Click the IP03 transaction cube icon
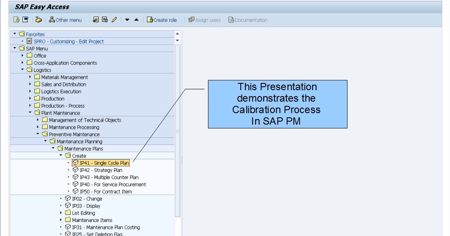Viewport: 450px width, 236px height. pos(68,206)
